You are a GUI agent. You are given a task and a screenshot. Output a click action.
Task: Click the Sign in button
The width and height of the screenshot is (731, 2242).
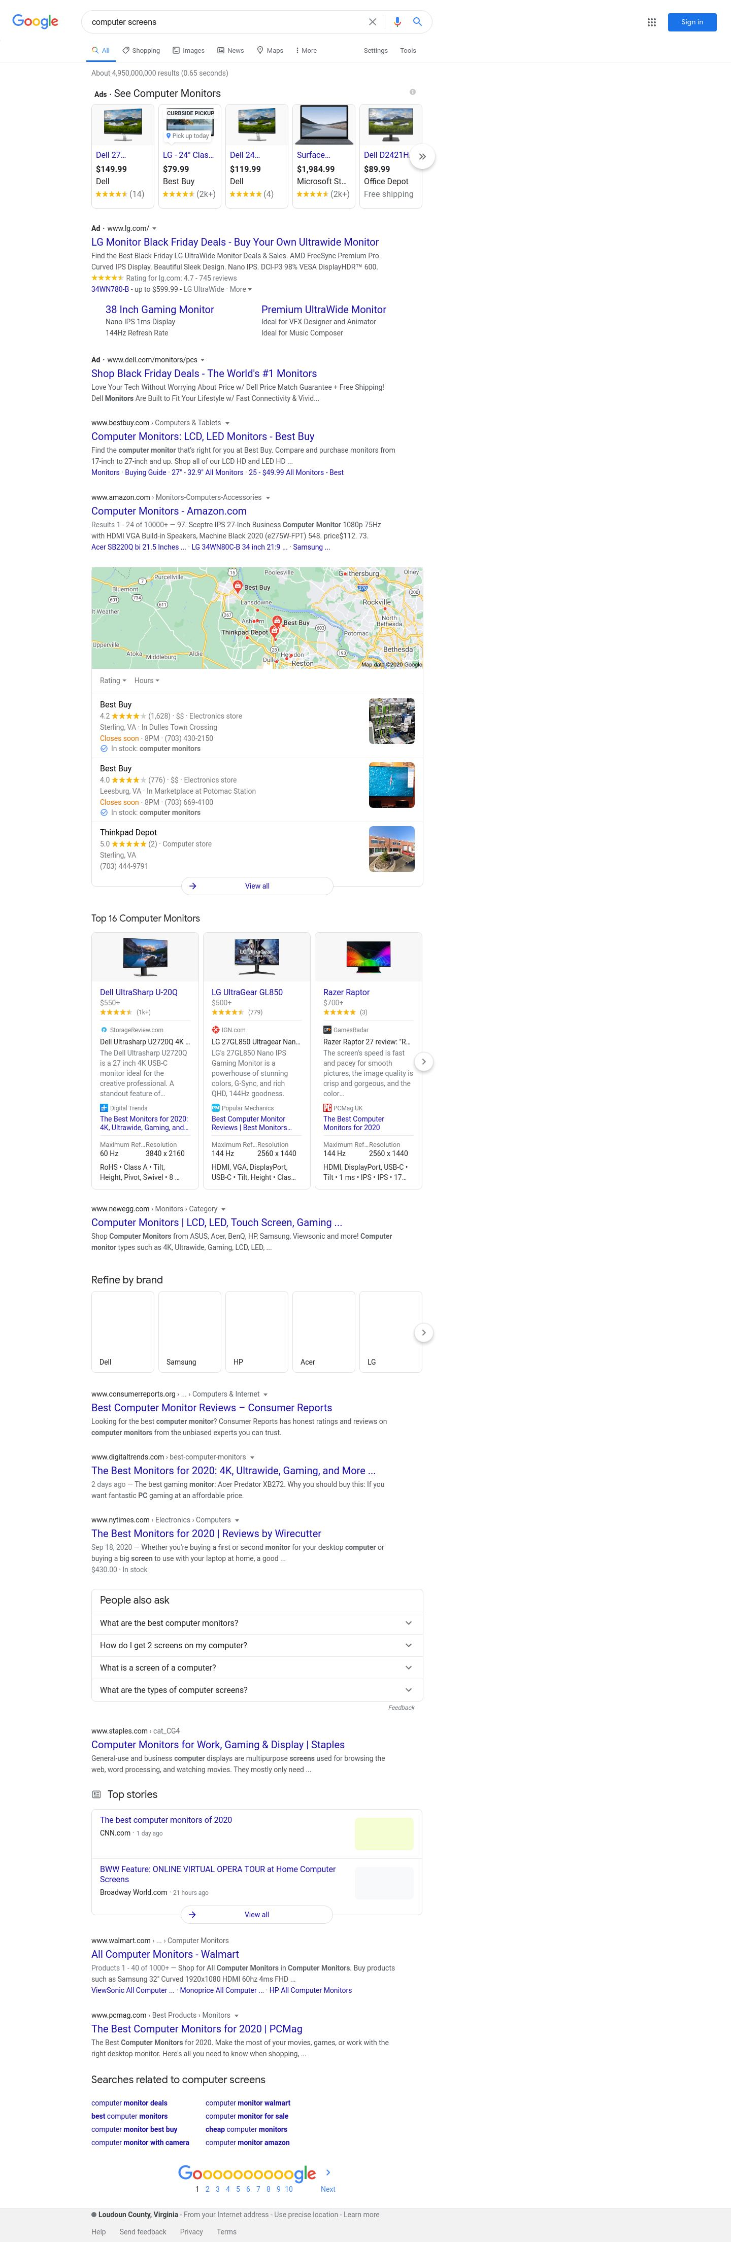pyautogui.click(x=692, y=22)
